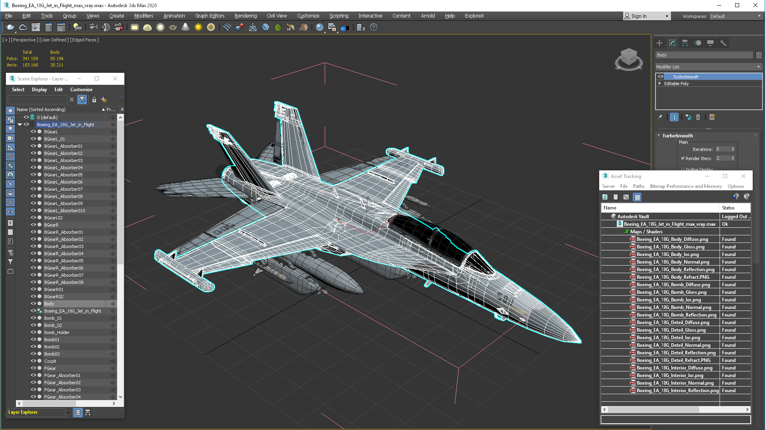
Task: Hide the Body object via eye icon
Action: (x=33, y=304)
